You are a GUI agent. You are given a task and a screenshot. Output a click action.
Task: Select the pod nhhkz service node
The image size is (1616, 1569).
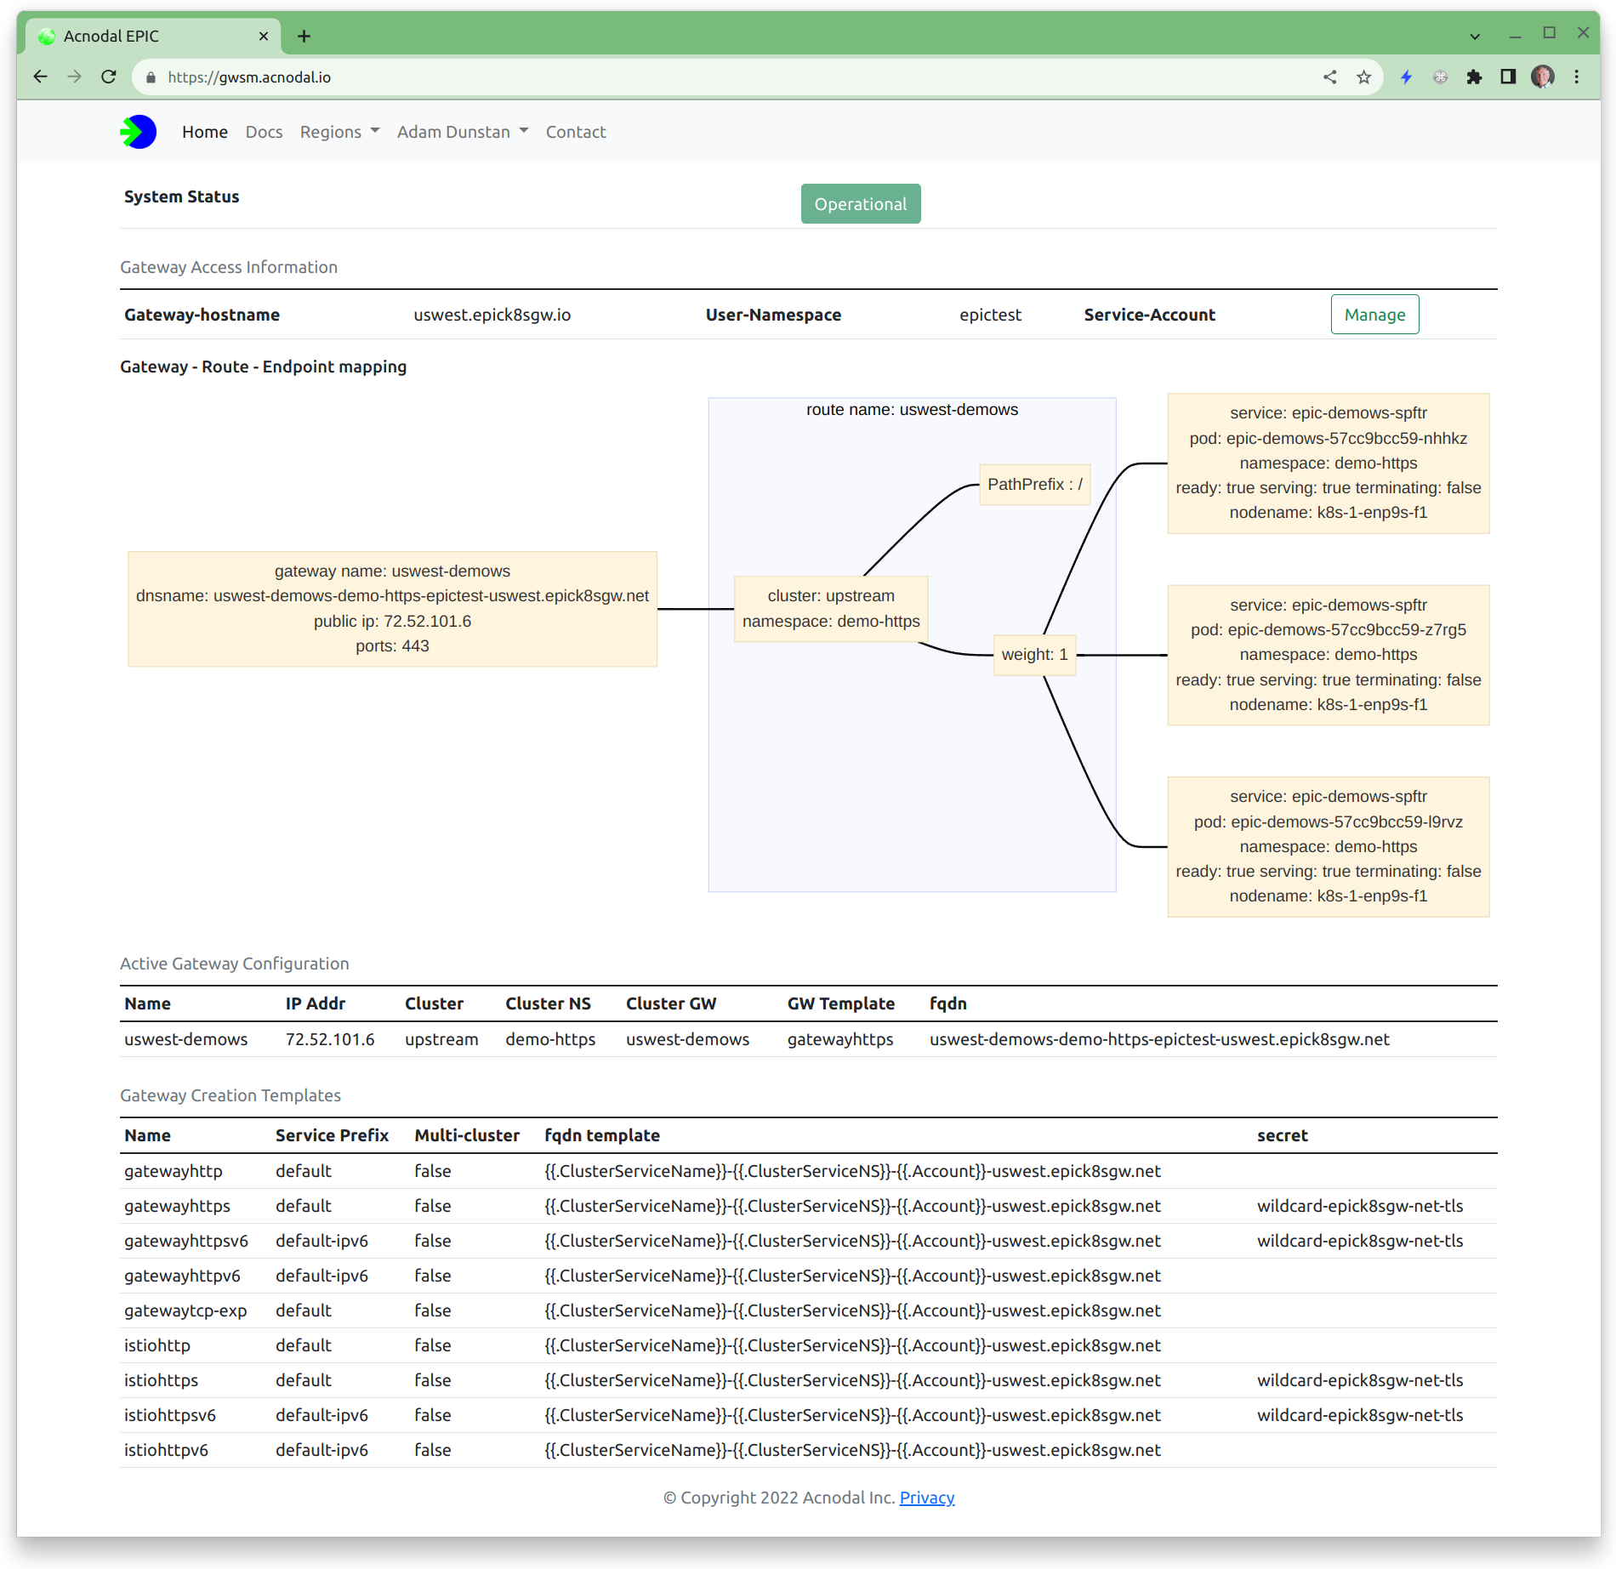[1329, 463]
